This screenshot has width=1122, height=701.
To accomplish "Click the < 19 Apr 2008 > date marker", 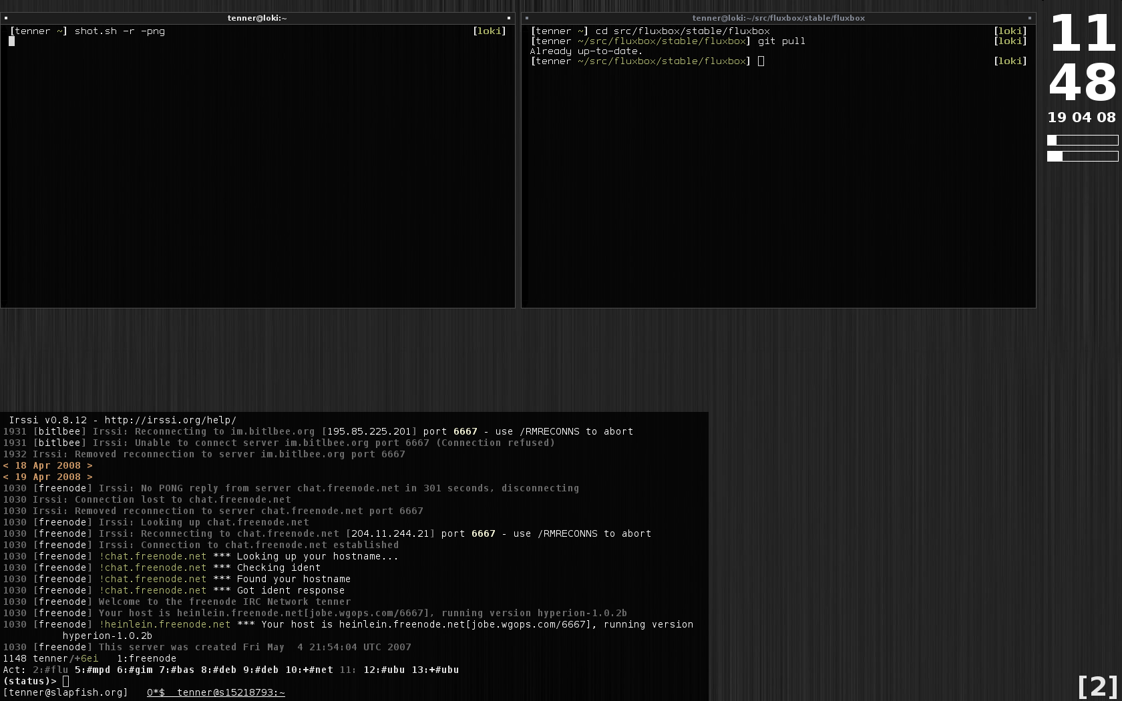I will click(x=47, y=477).
